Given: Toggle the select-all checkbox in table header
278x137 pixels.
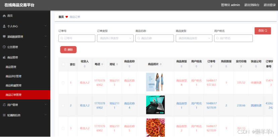Looking at the screenshot, I should point(63,64).
